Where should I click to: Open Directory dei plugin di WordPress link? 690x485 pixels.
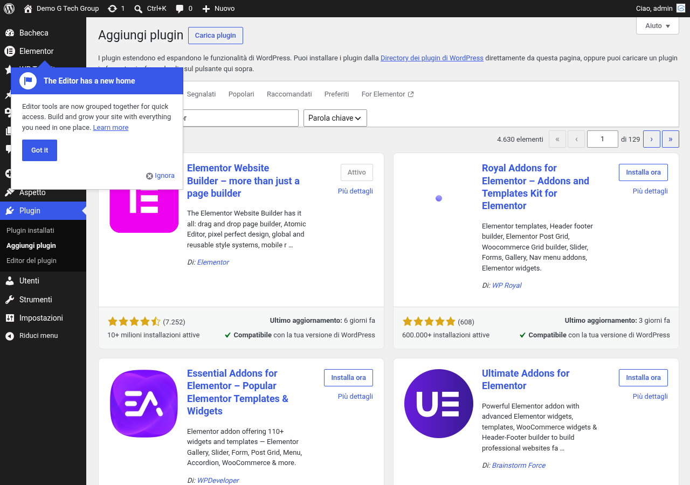click(432, 58)
